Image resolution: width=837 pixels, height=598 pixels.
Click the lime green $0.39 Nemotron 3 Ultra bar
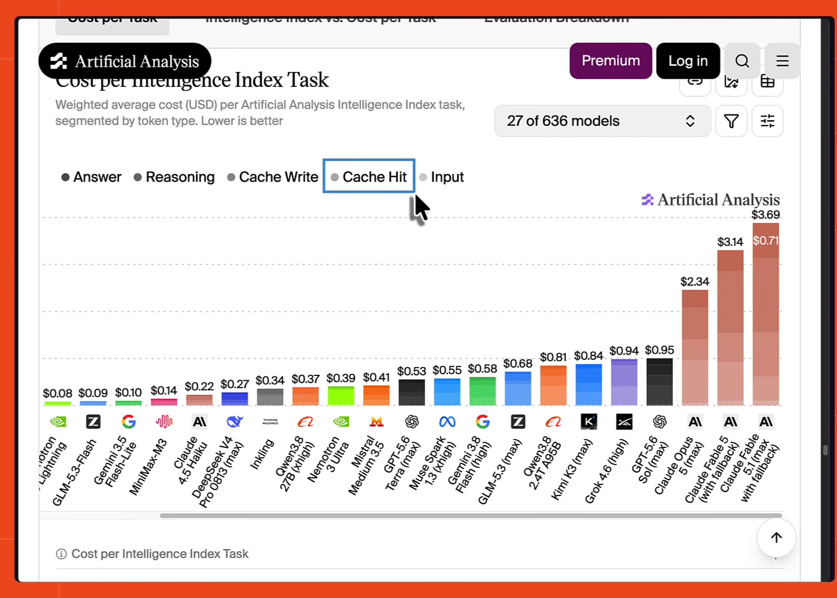(341, 396)
